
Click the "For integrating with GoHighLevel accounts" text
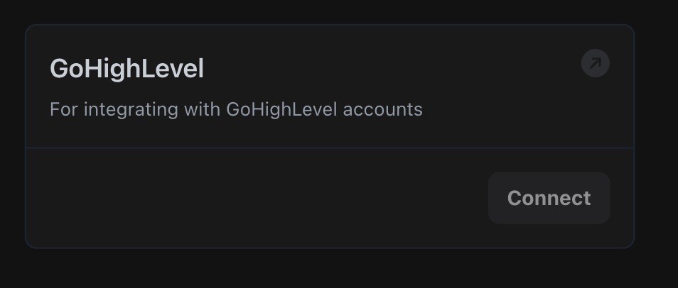(236, 110)
